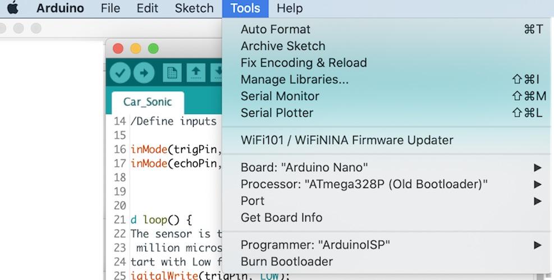Click code line 22 "The sensor is t"
The width and height of the screenshot is (554, 280).
[176, 234]
